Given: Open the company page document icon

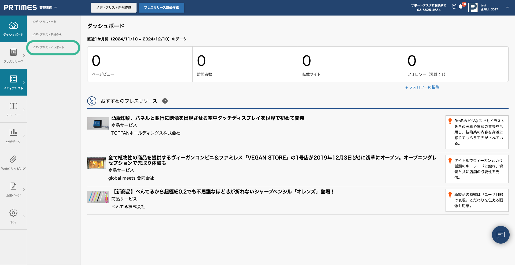Looking at the screenshot, I should pos(13,186).
